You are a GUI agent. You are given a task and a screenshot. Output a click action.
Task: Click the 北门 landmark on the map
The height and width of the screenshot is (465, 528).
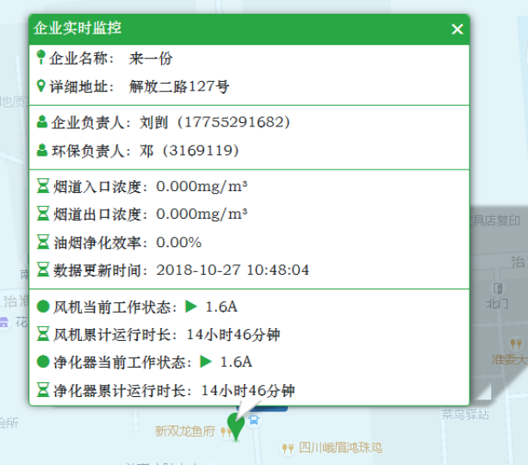(x=497, y=302)
